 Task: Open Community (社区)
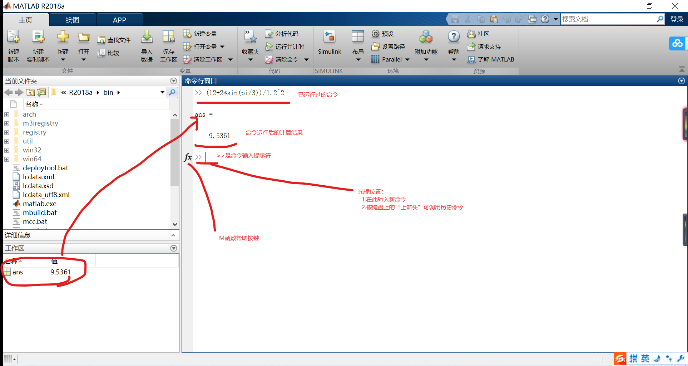coord(478,34)
